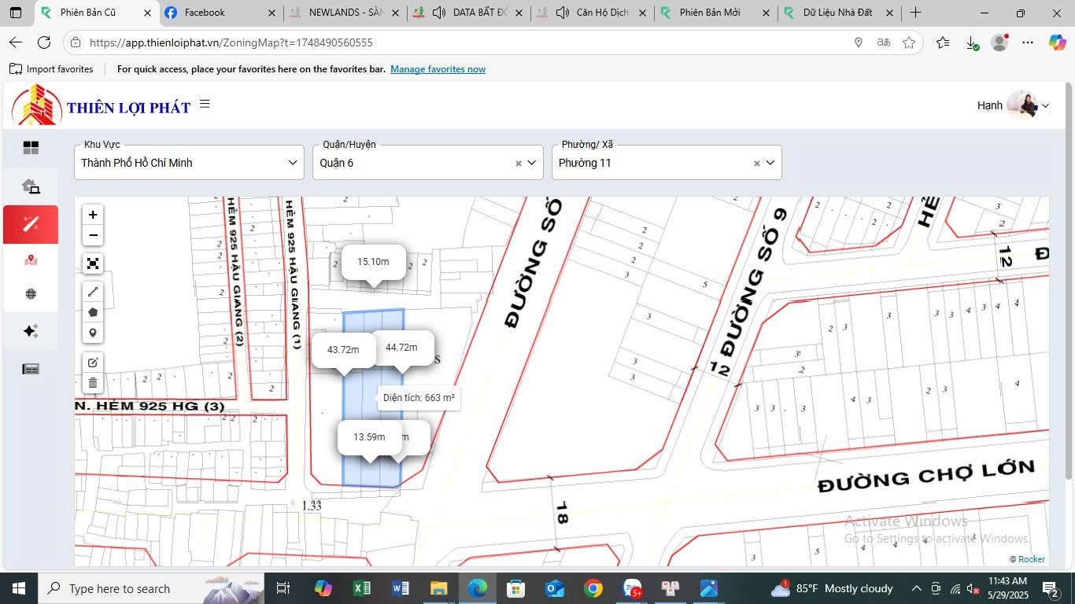1075x604 pixels.
Task: Mute the DATA BẤT ĐỘ tab audio
Action: click(x=439, y=13)
